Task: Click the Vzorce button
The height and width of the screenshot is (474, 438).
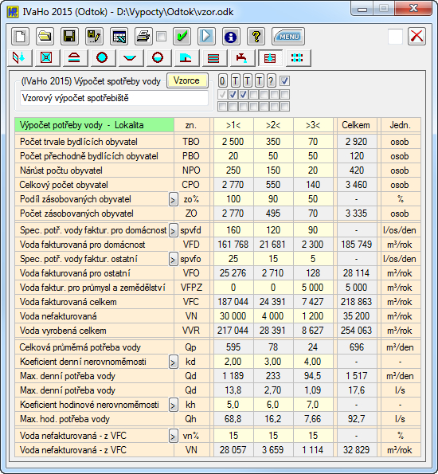Action: coord(187,80)
